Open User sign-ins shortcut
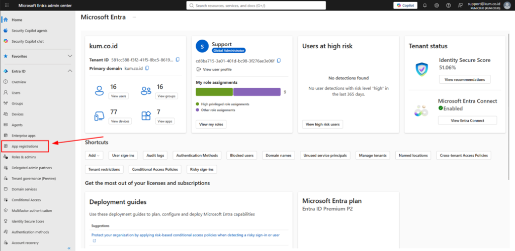The height and width of the screenshot is (251, 515). 123,155
